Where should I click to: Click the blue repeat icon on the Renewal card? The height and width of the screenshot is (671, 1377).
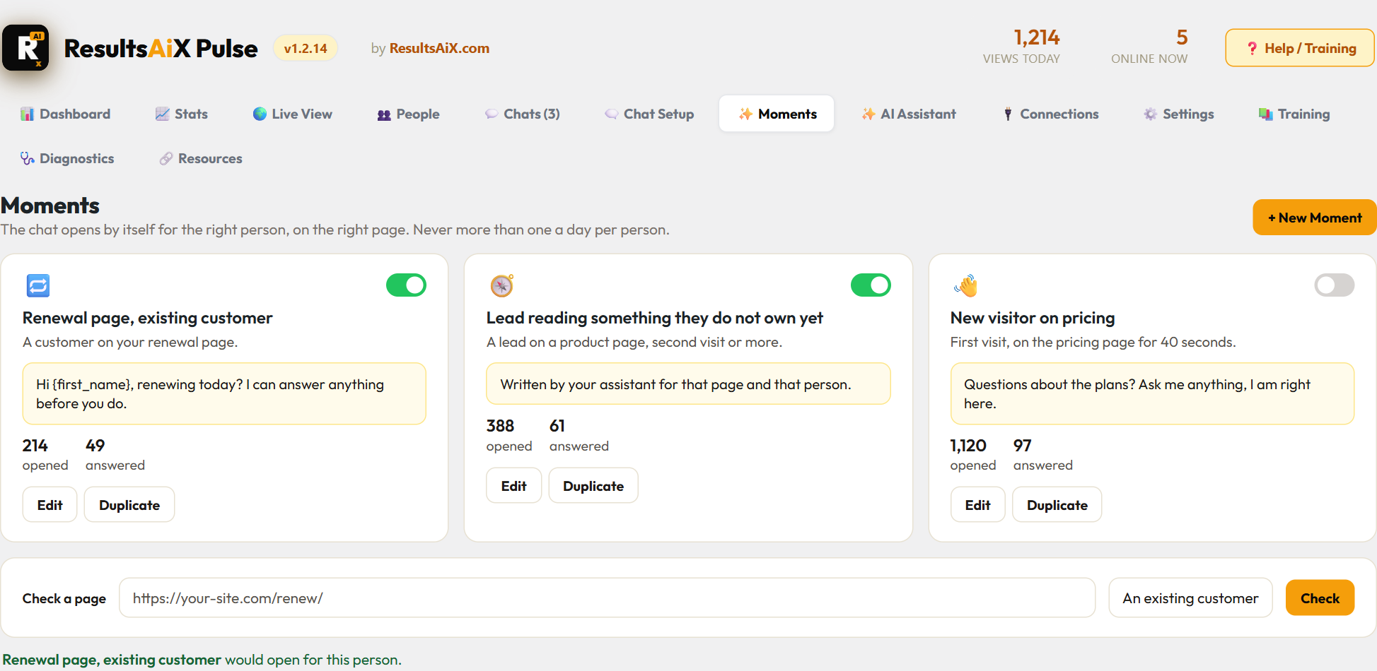(x=38, y=285)
